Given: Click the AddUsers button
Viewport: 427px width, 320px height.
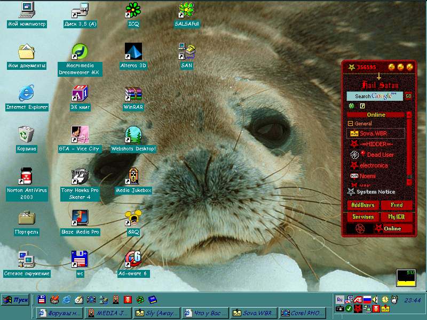Looking at the screenshot, I should pos(362,205).
